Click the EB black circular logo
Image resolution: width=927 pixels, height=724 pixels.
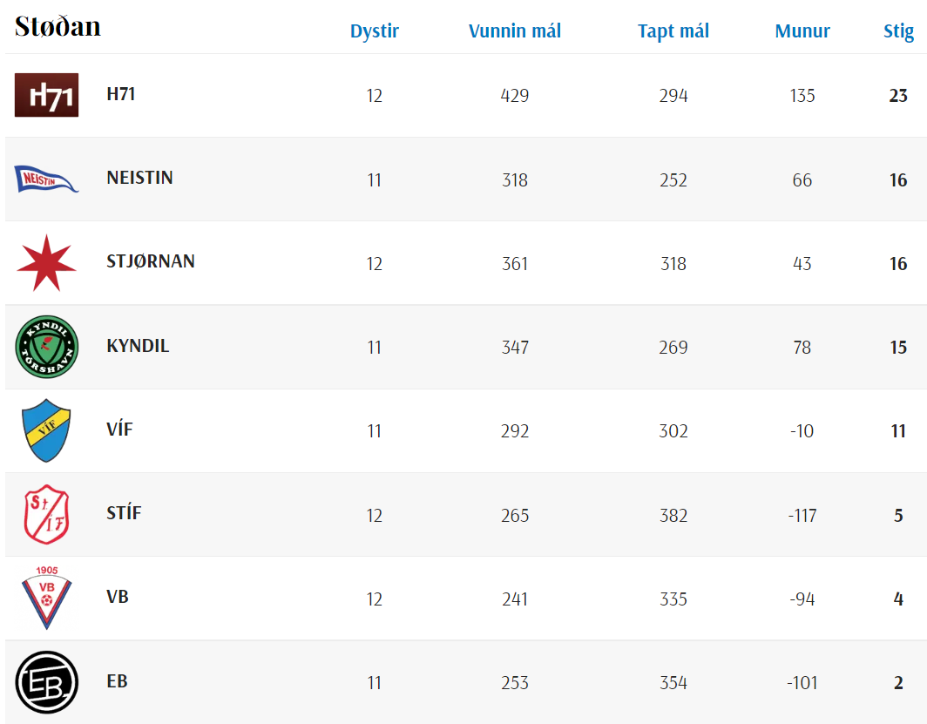click(x=47, y=682)
